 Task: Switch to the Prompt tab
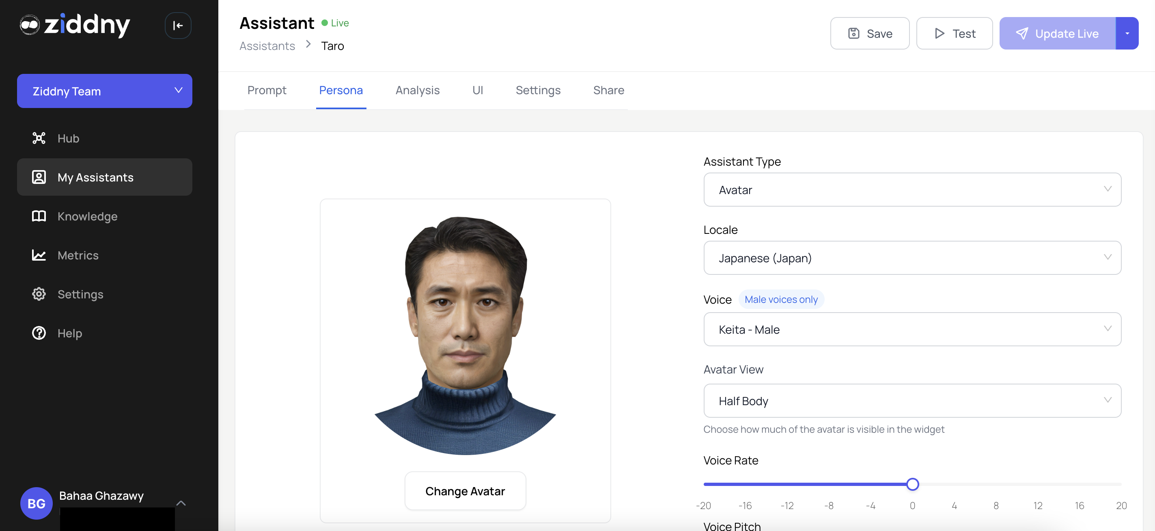click(266, 90)
